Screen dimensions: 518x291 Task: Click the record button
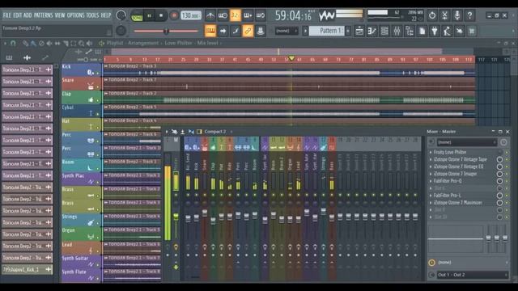[174, 15]
